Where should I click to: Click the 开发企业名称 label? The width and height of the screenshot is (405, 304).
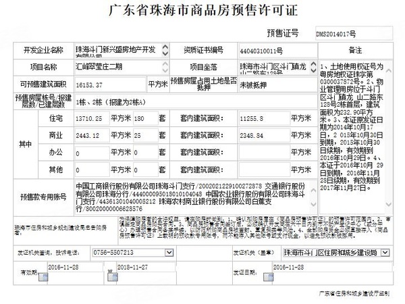[43, 50]
